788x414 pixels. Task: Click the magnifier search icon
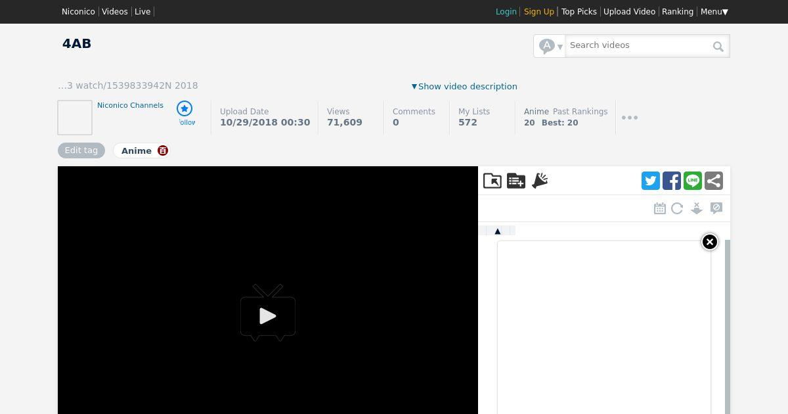[x=718, y=46]
